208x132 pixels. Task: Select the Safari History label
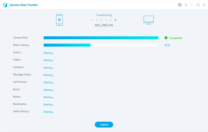click(x=21, y=111)
